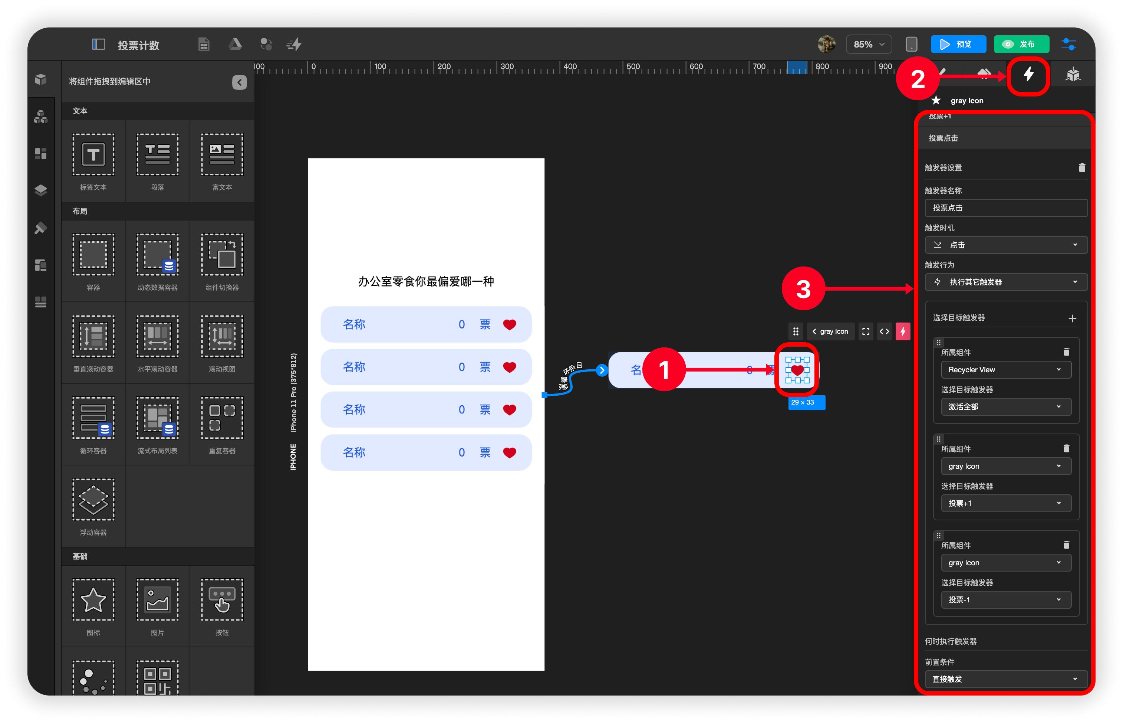This screenshot has width=1123, height=723.
Task: Delete trigger with trash icon beside 触发器设置
Action: point(1082,168)
